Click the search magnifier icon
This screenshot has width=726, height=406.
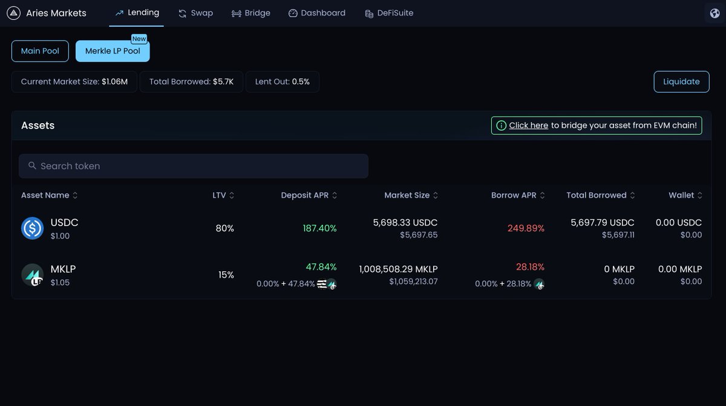[32, 166]
